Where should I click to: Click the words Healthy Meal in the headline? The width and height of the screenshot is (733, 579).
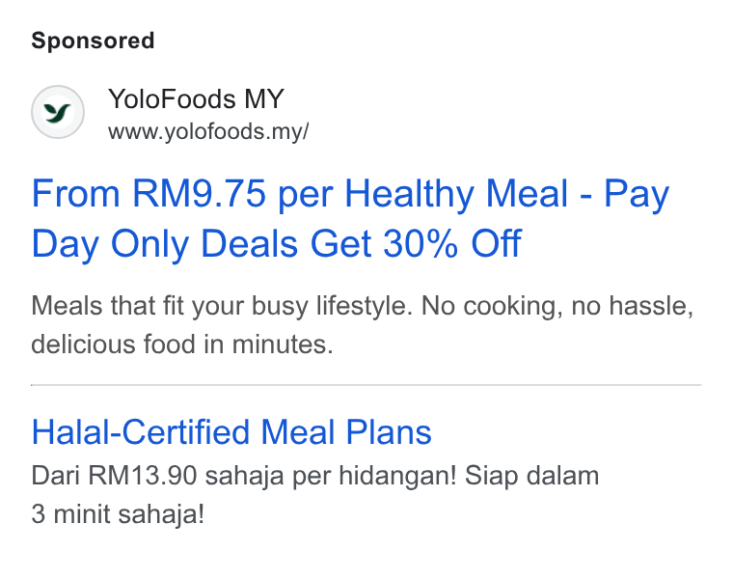tap(456, 194)
